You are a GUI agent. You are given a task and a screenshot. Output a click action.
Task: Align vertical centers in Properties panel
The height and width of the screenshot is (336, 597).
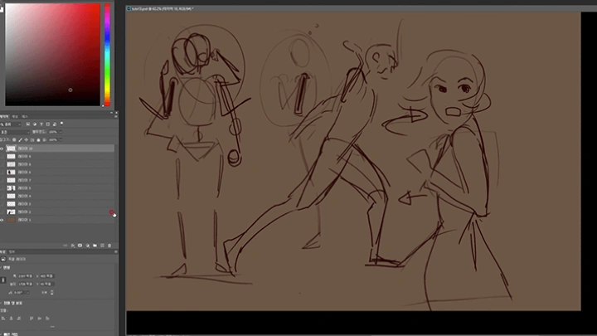[x=39, y=318]
